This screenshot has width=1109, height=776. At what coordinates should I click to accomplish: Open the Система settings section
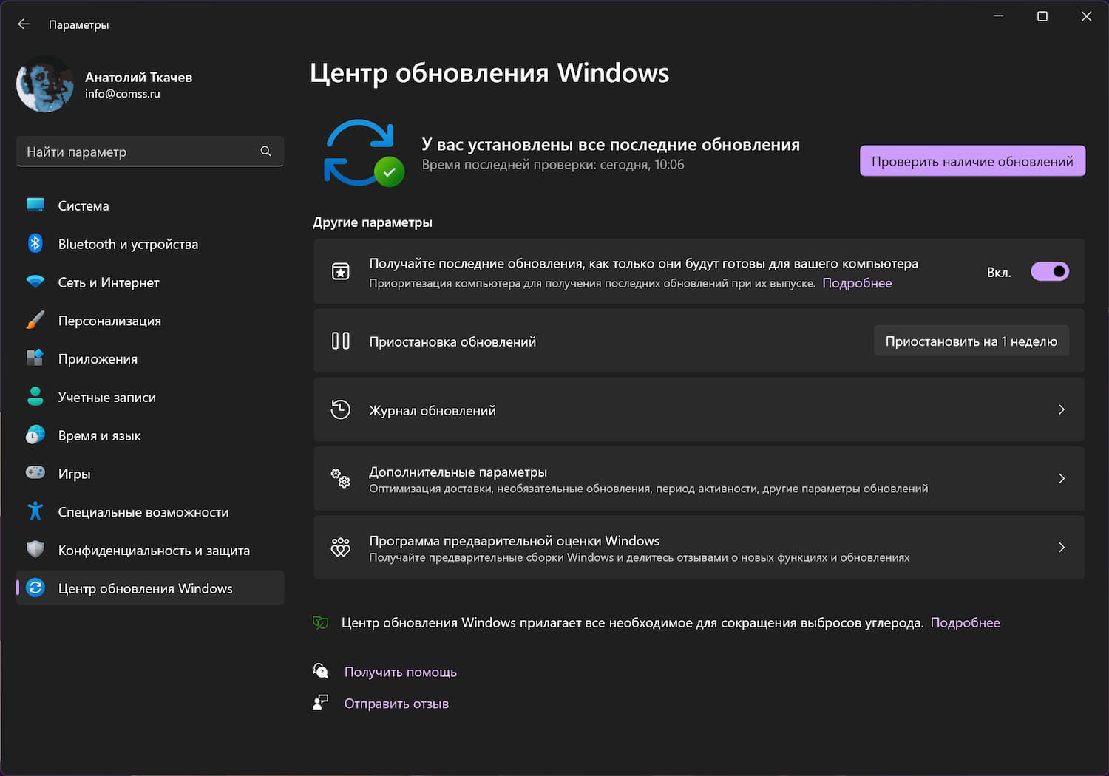(84, 205)
